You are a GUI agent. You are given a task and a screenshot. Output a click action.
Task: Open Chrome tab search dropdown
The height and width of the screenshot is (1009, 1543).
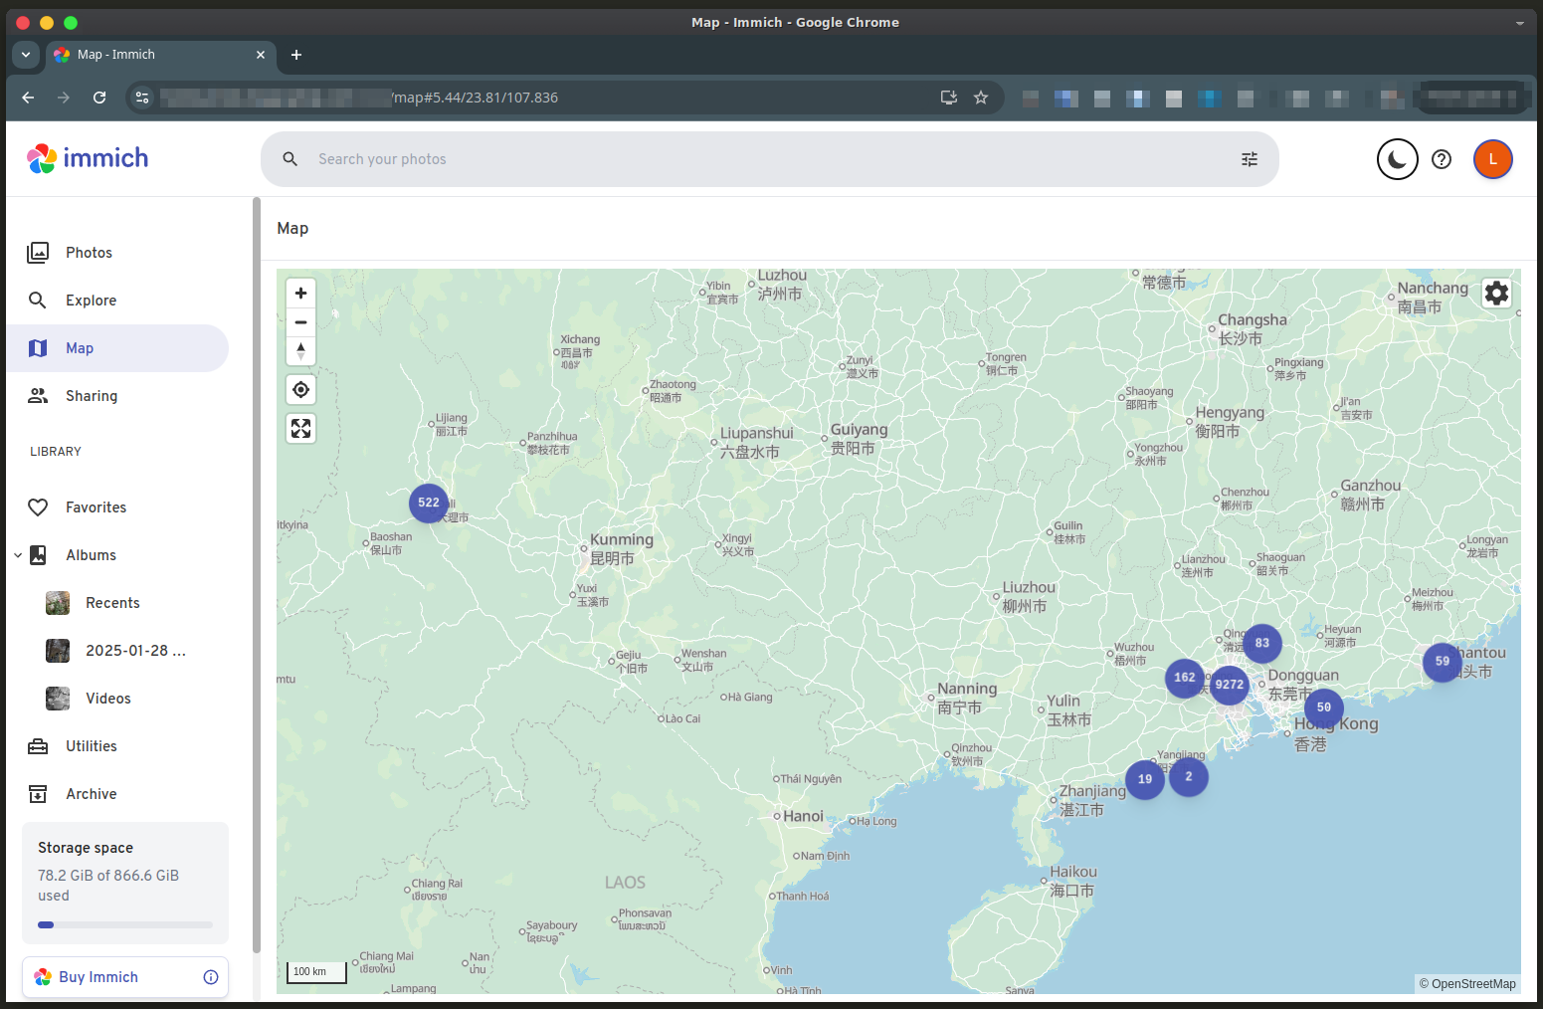coord(26,55)
